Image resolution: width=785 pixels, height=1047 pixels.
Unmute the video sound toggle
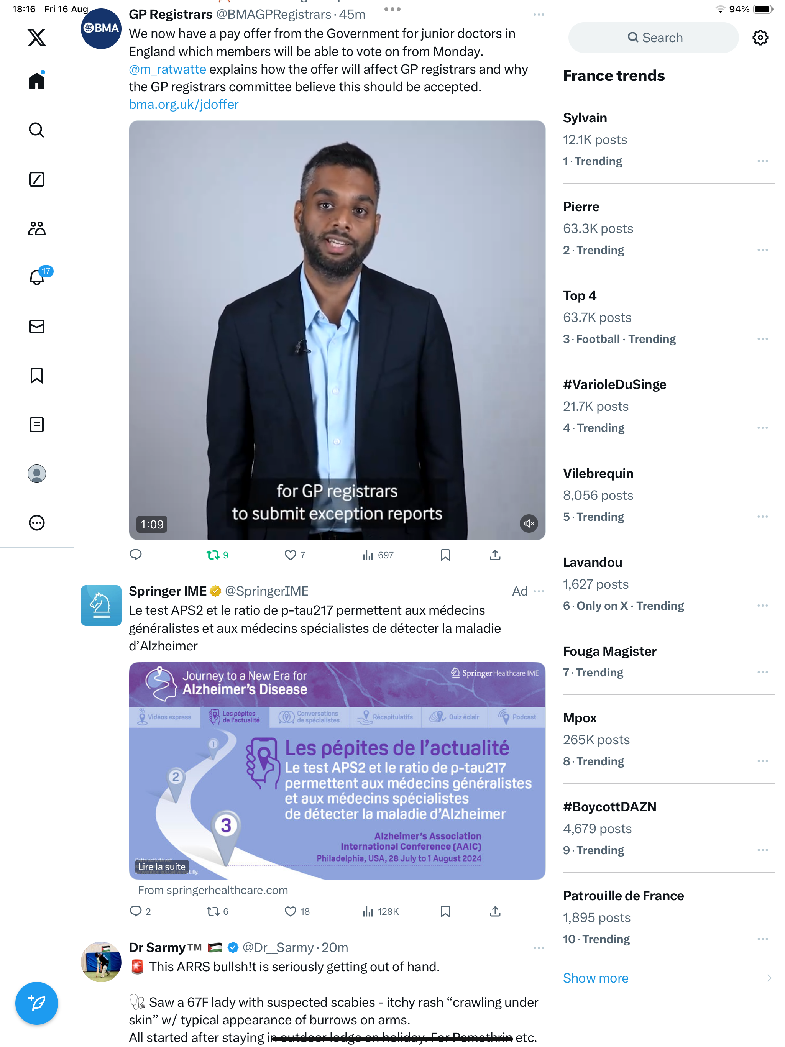tap(529, 523)
